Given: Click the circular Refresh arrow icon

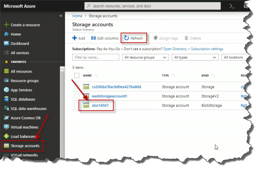Looking at the screenshot, I should point(127,38).
